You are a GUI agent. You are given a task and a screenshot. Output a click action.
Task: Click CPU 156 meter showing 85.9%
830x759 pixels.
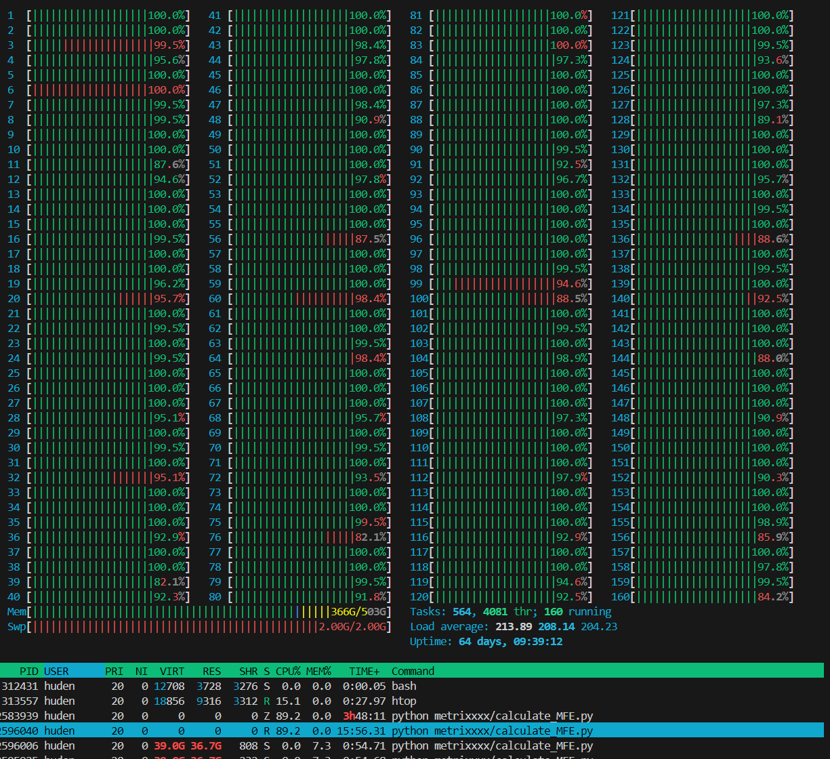703,537
